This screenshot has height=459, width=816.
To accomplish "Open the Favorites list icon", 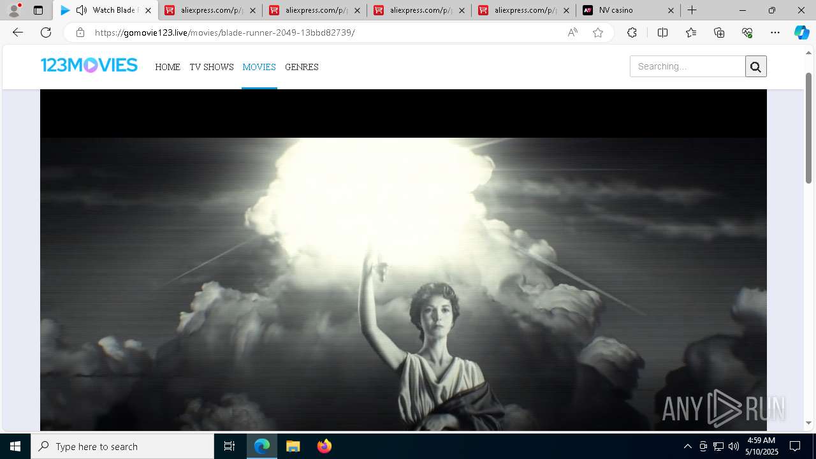I will tap(691, 33).
